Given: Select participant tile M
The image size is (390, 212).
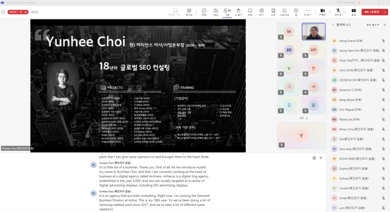Looking at the screenshot, I should [289, 32].
